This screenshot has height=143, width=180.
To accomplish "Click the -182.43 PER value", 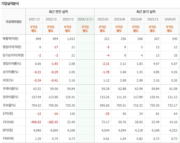I will pos(53,122).
